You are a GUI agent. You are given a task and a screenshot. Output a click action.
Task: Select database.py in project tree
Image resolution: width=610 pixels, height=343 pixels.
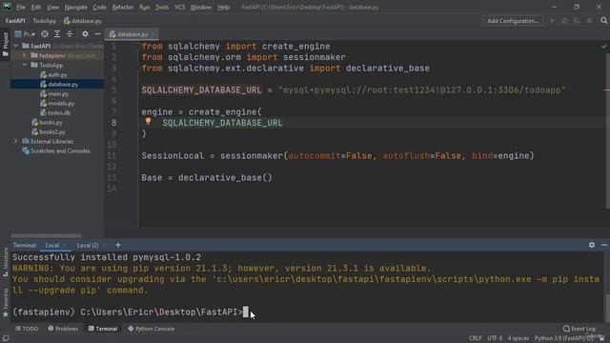[59, 85]
